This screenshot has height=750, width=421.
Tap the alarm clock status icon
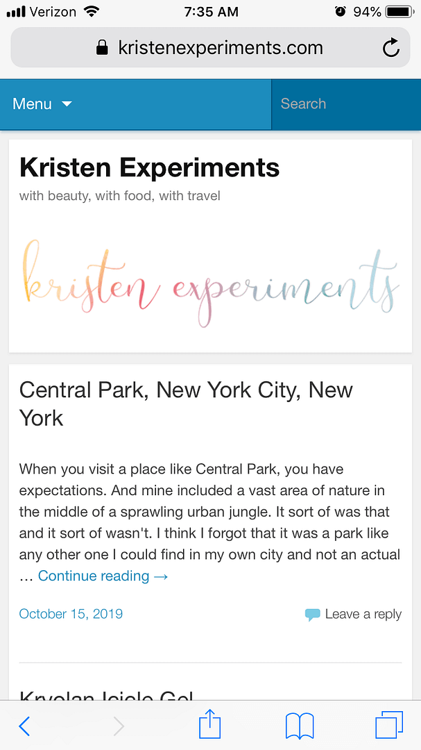tap(340, 12)
